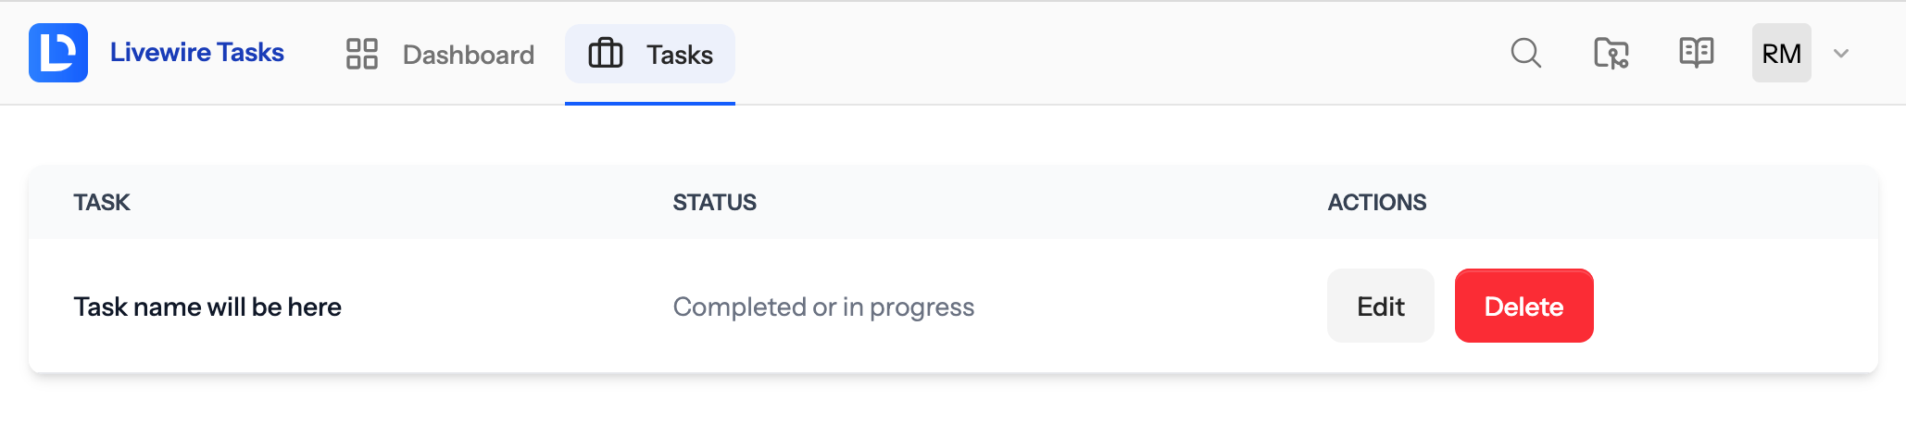Click the TASK column header
The width and height of the screenshot is (1906, 426).
click(102, 202)
